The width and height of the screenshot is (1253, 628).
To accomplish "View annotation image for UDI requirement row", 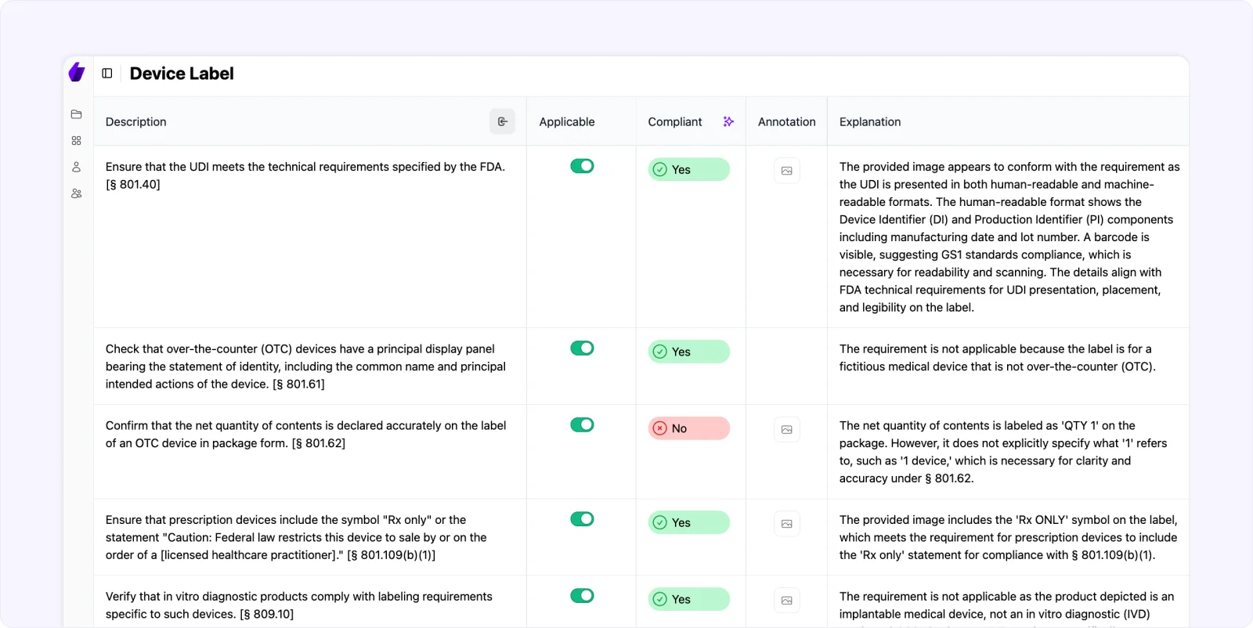I will point(787,171).
